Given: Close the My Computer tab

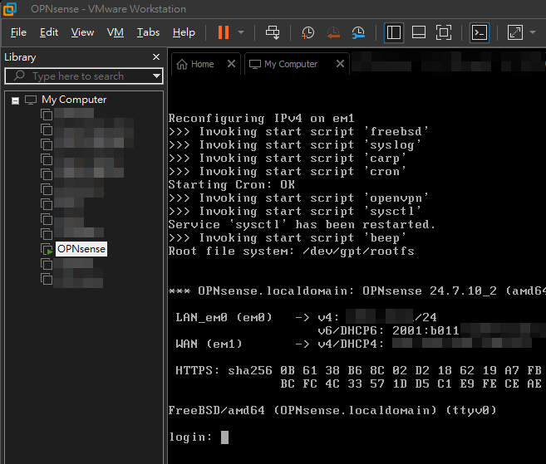Looking at the screenshot, I should point(340,64).
